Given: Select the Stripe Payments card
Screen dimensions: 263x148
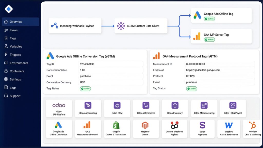Looking at the screenshot, I should tap(202, 129).
